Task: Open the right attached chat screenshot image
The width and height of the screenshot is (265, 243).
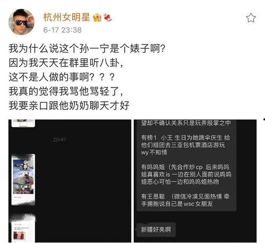Action: coord(195,181)
